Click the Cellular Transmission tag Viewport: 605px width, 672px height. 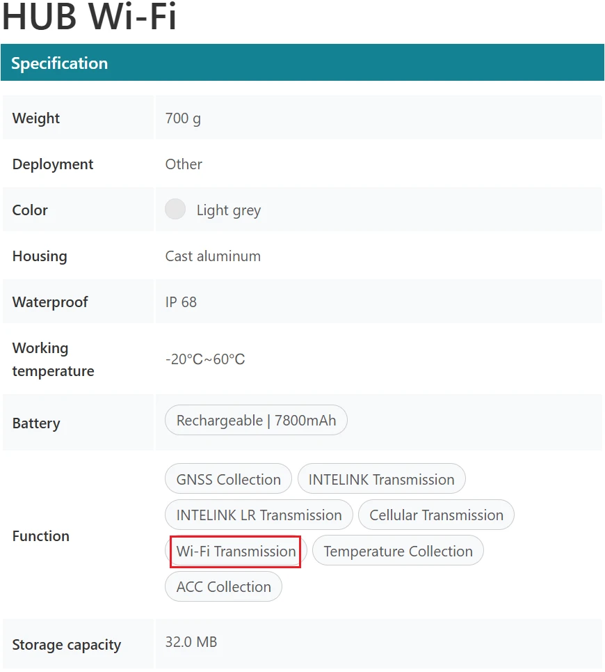(436, 515)
